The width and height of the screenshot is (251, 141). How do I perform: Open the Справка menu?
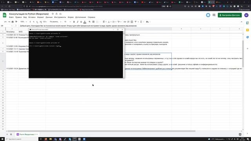click(91, 17)
